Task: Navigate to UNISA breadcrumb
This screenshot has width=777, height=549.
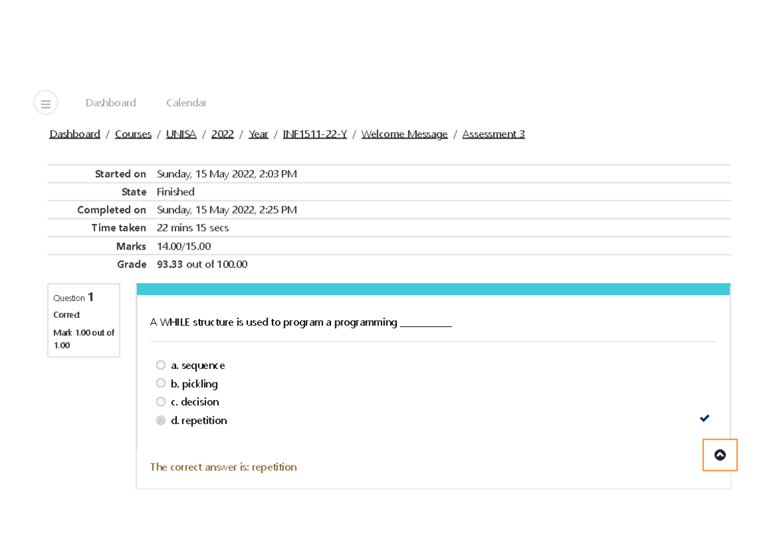Action: pyautogui.click(x=181, y=134)
